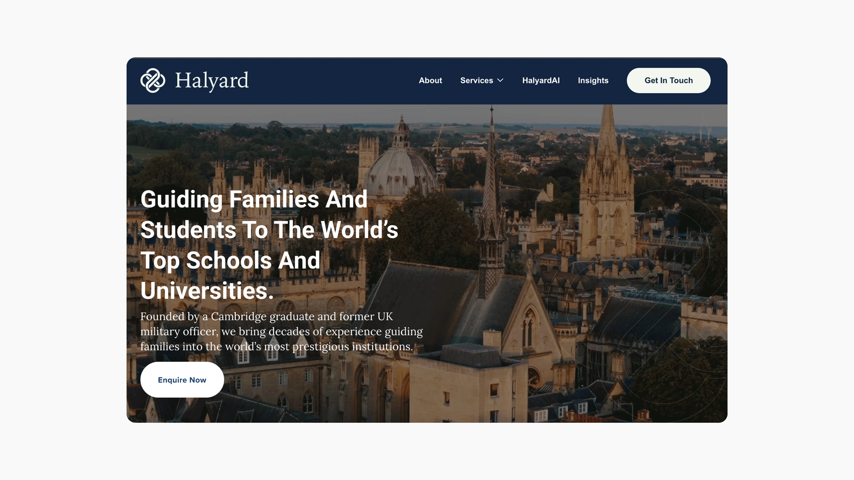Viewport: 854px width, 480px height.
Task: Open the About page
Action: click(430, 80)
